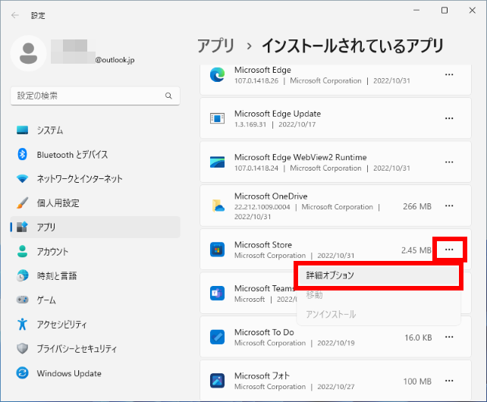Screen dimensions: 487x402
Task: Click the 266 MB size value
Action: [417, 206]
